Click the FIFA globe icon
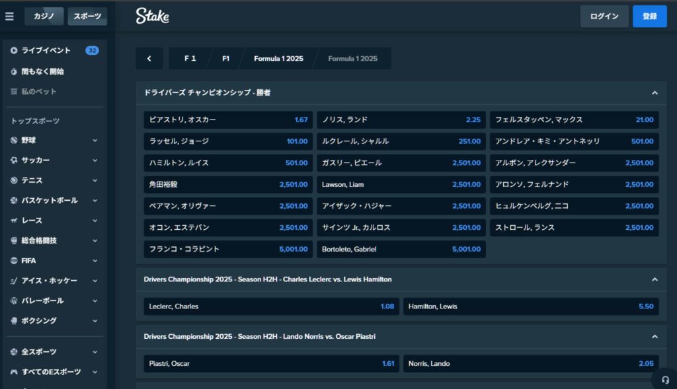 coord(14,260)
